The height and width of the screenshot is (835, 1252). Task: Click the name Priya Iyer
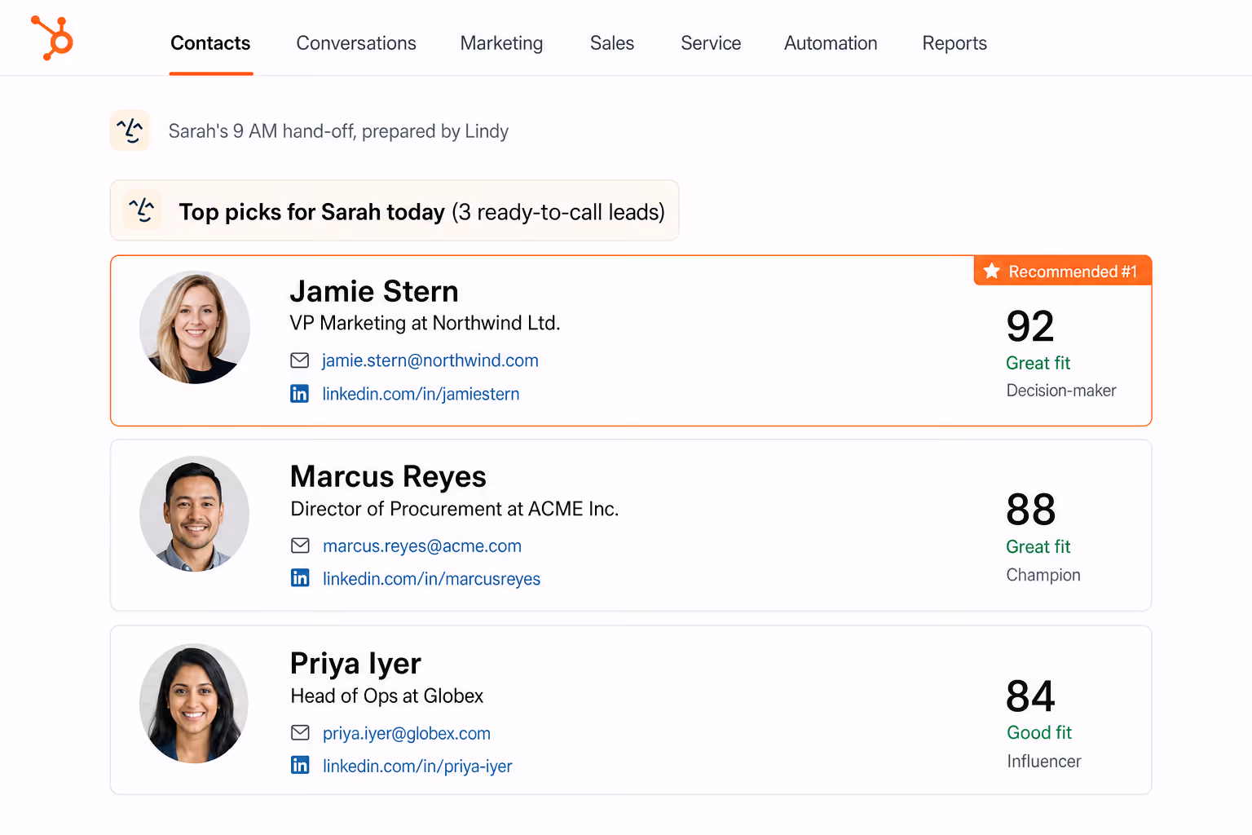pyautogui.click(x=355, y=664)
